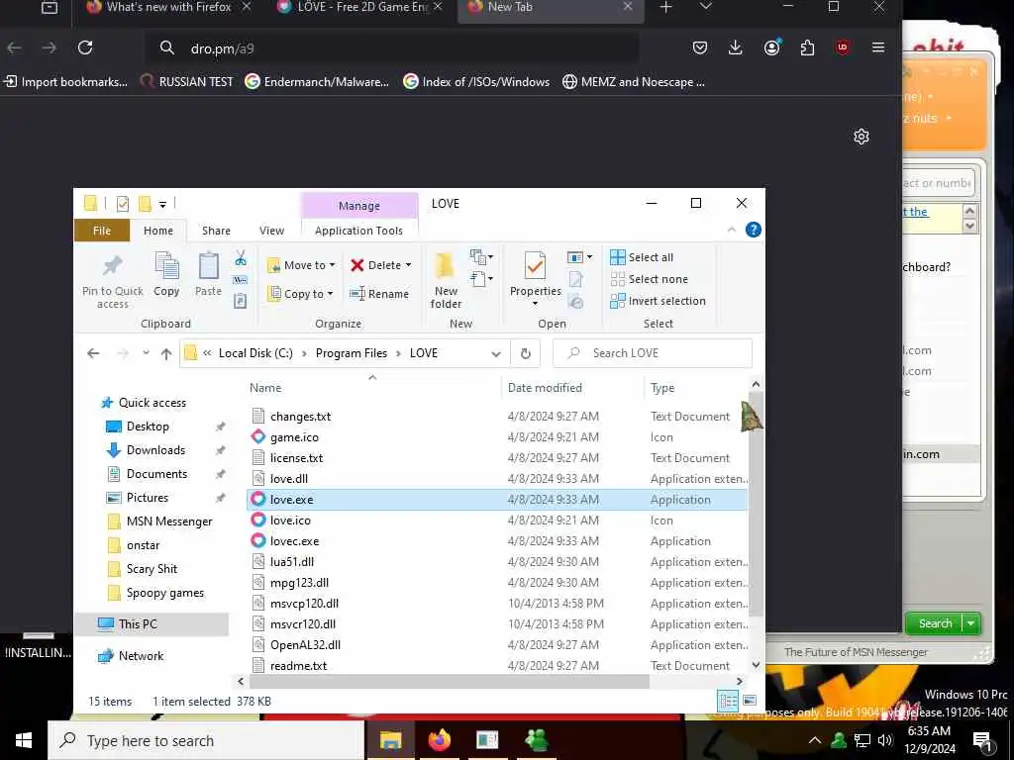Open the Endermanch/Malware bookmark
Image resolution: width=1014 pixels, height=760 pixels.
click(x=317, y=82)
